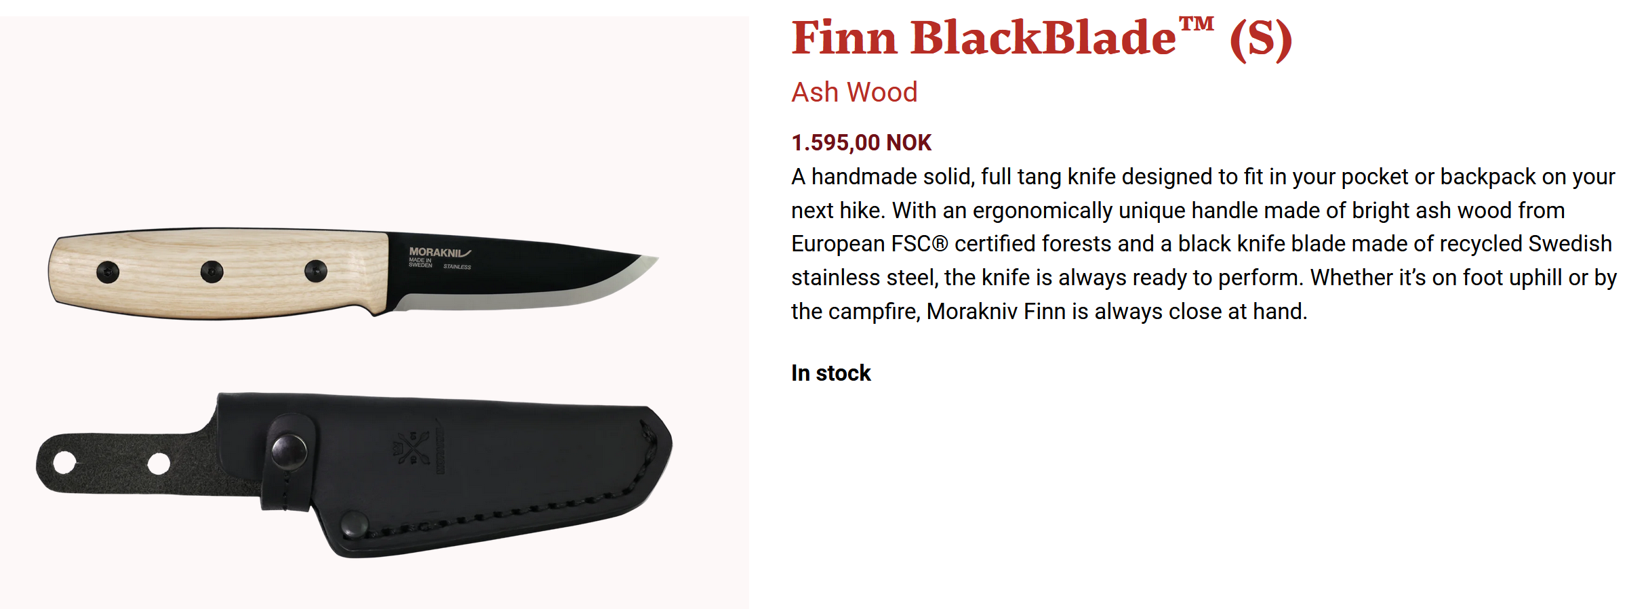Select the Ash Wood variant subtitle

click(854, 92)
